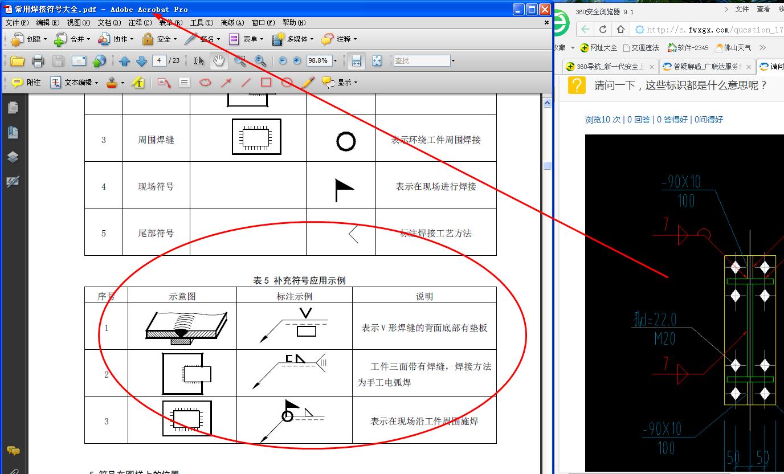
Task: Activate the Hand pan tool
Action: coord(219,61)
